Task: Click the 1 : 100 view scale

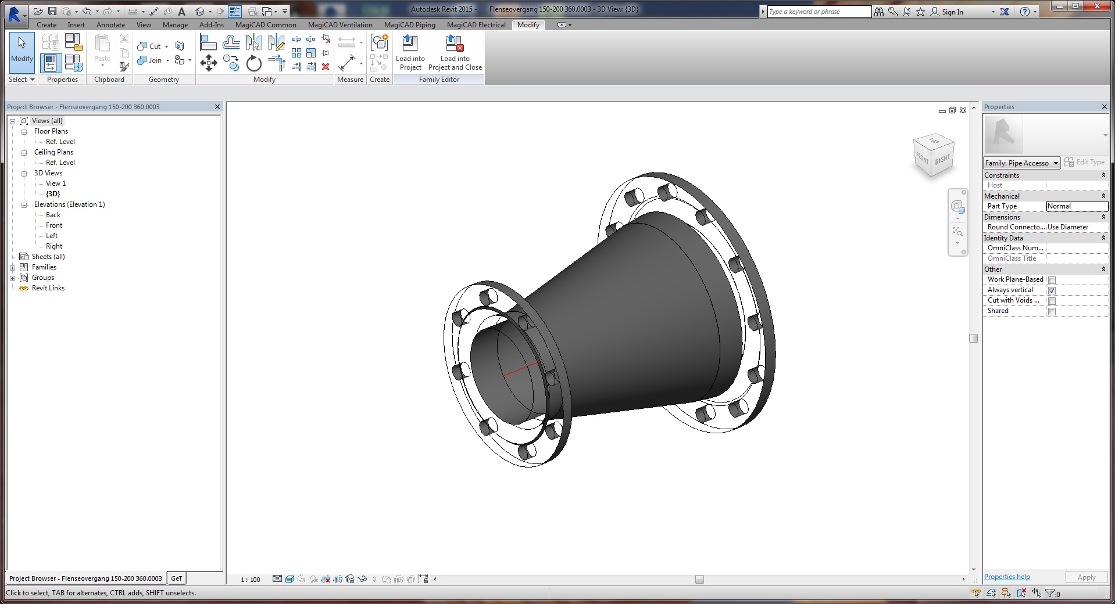Action: (251, 580)
